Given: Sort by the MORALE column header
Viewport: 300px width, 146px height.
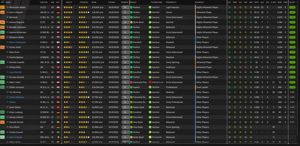Looking at the screenshot, I should 133,2.
